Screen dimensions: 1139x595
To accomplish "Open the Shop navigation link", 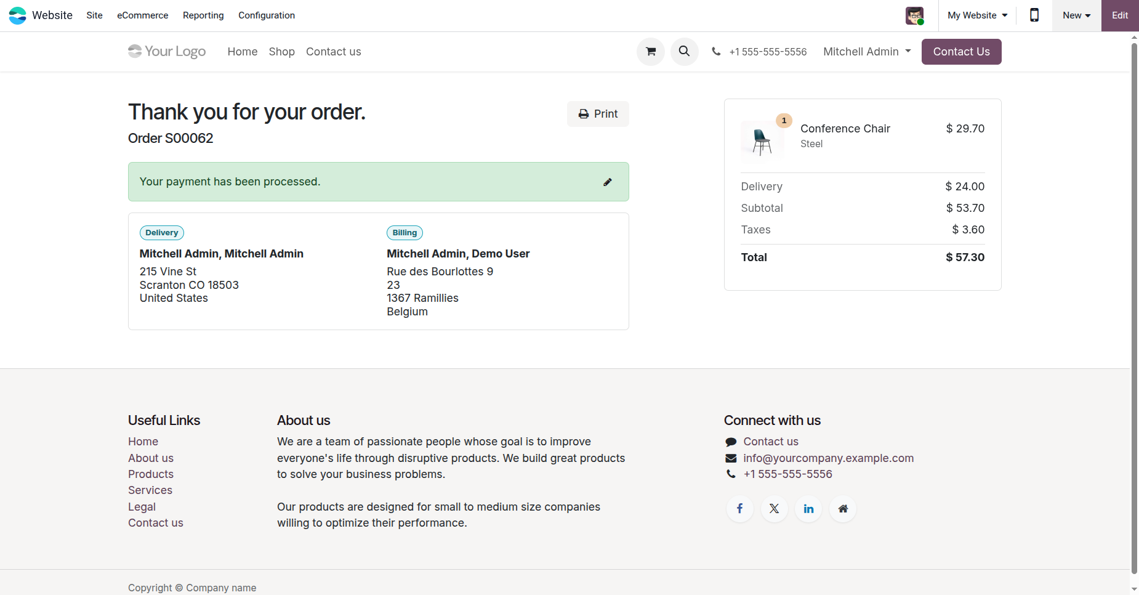I will coord(281,52).
